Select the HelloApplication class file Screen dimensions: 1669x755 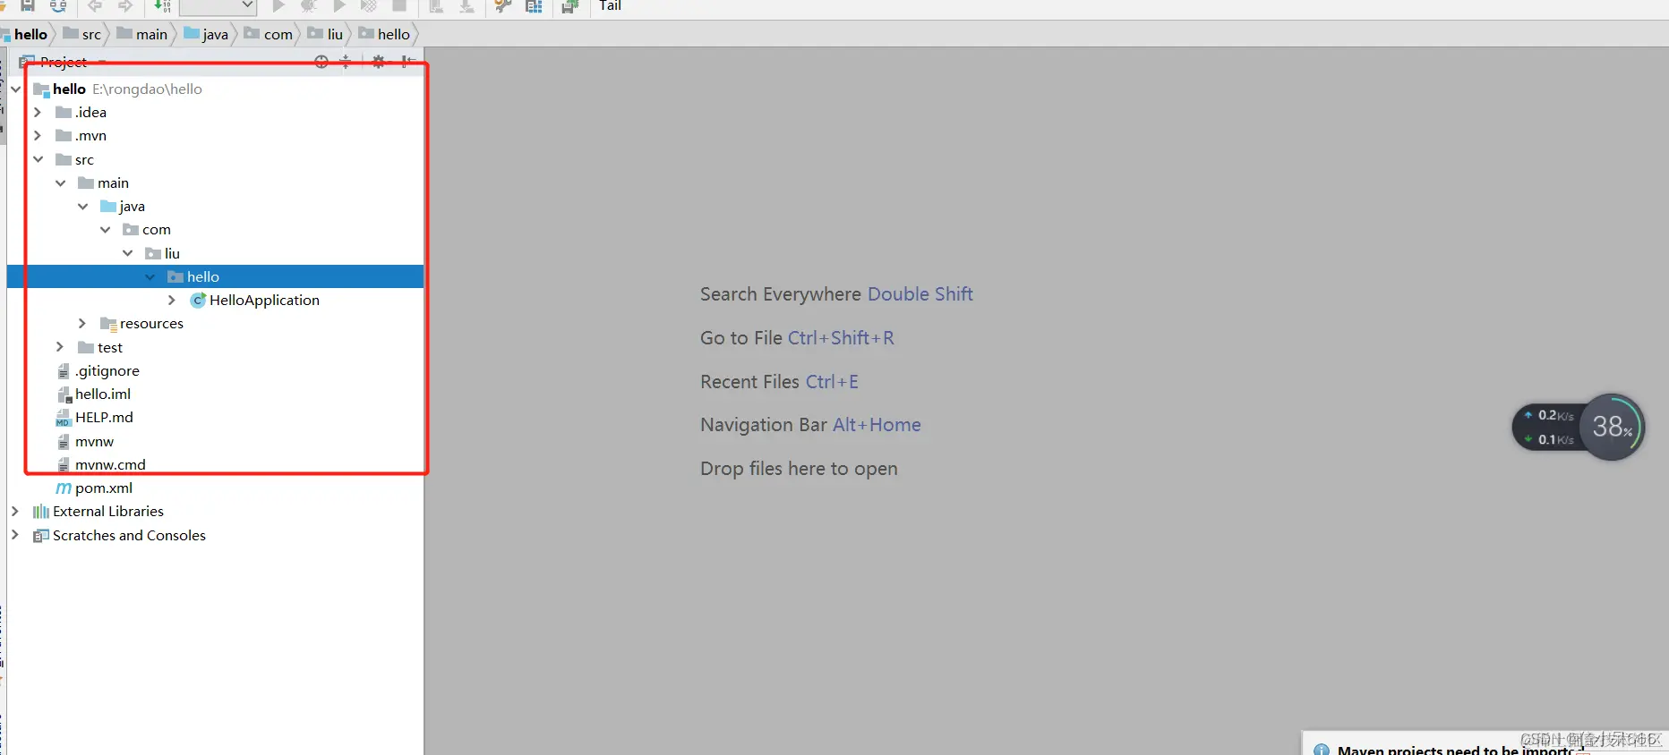click(255, 300)
